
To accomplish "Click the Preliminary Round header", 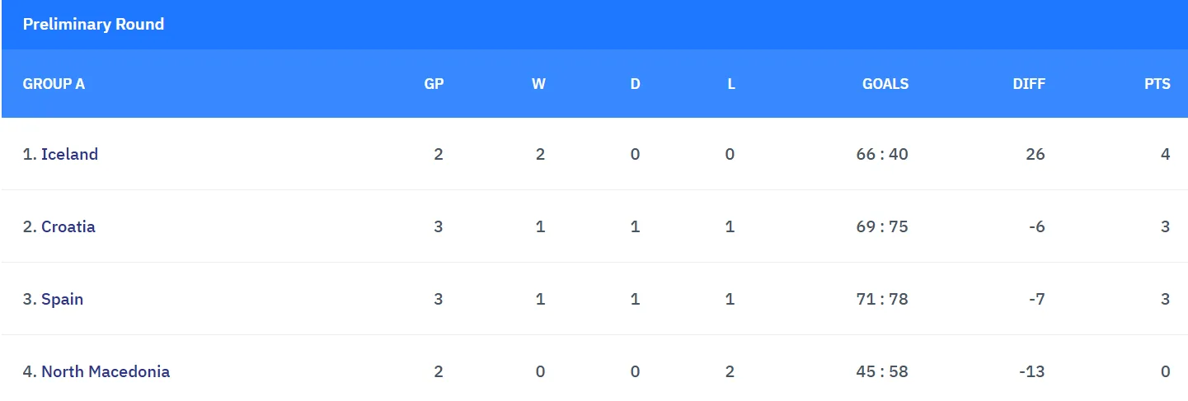I will pos(93,24).
